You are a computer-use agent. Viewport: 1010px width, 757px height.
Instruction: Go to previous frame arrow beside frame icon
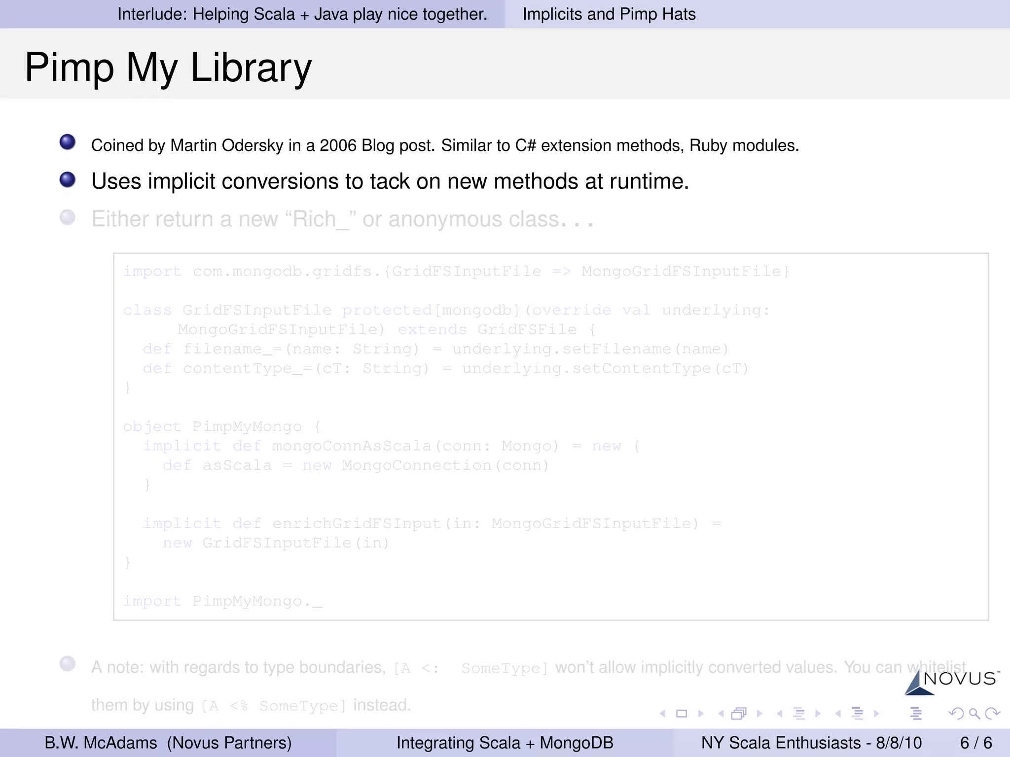tap(721, 713)
